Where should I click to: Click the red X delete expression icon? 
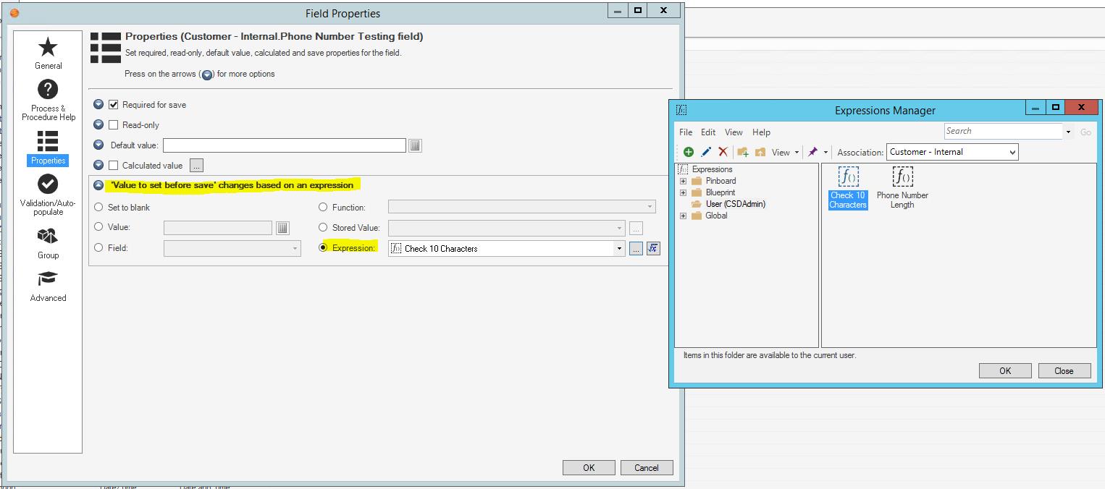coord(723,152)
